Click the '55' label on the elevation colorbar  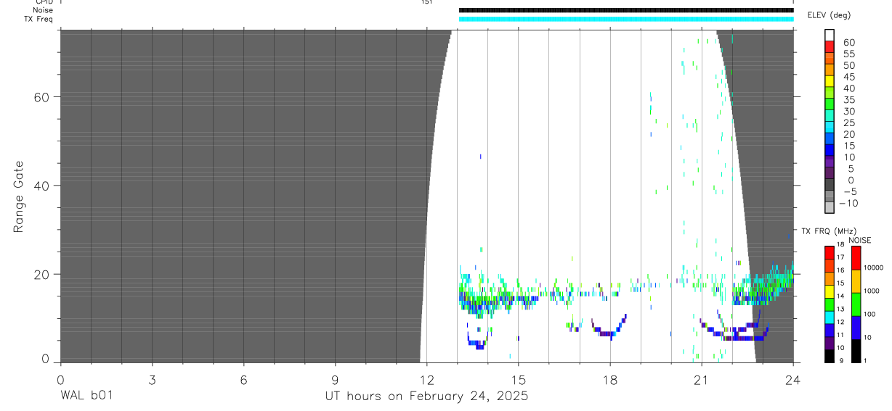(x=848, y=54)
